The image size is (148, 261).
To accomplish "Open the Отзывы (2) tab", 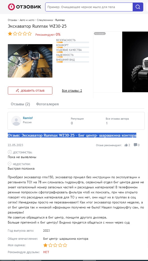I will (x=20, y=104).
